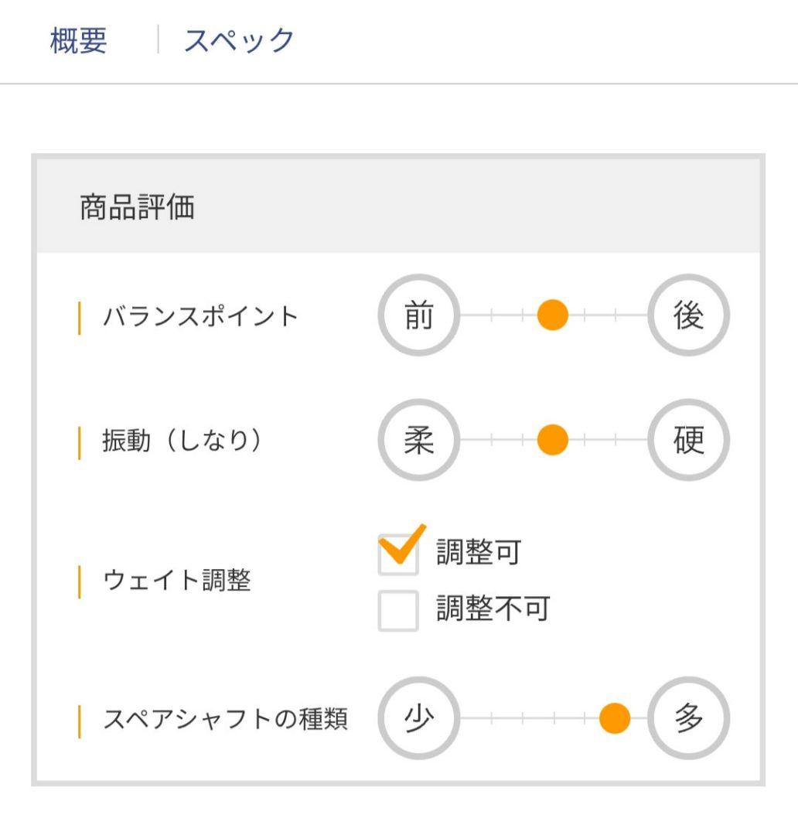This screenshot has height=835, width=798.
Task: Open the 概要 tab
Action: click(78, 40)
